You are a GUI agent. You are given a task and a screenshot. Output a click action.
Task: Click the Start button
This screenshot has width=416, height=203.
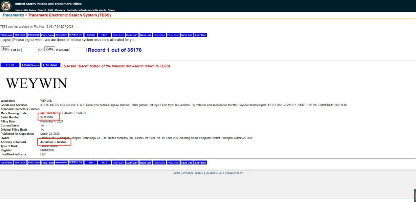point(5,49)
